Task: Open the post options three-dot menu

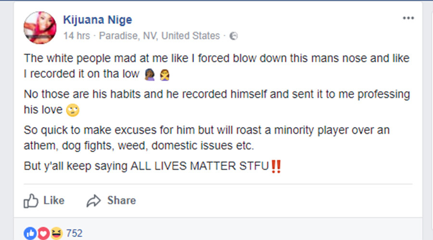Action: click(408, 18)
